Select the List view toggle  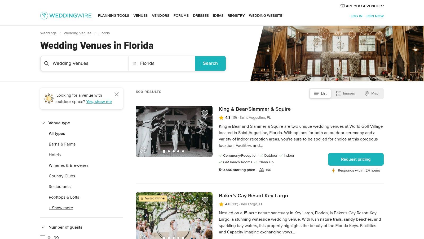tap(320, 93)
